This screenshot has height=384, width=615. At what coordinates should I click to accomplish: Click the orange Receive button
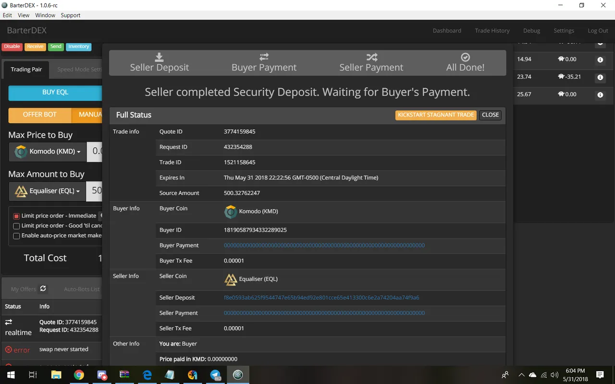[x=35, y=47]
